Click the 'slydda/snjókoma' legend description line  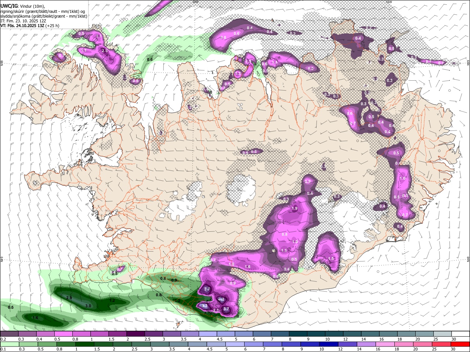click(44, 16)
